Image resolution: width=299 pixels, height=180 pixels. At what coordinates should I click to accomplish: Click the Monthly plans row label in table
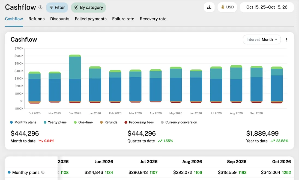pos(26,172)
